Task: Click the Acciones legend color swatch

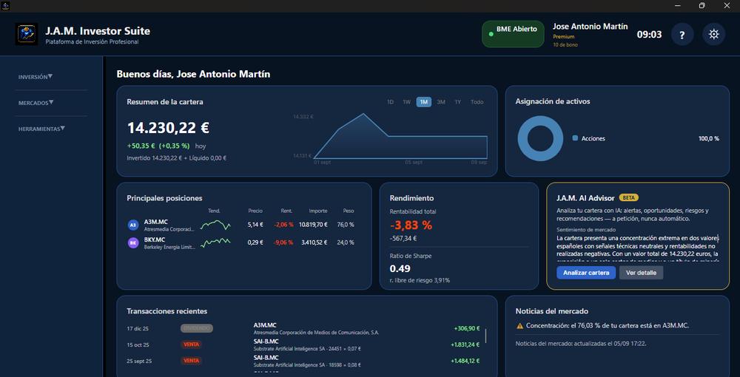Action: click(x=575, y=138)
